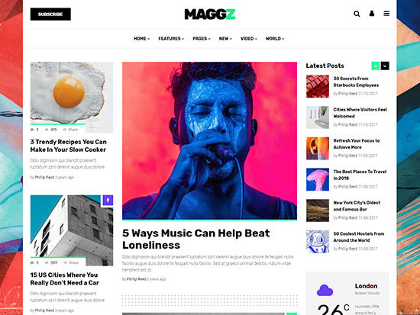This screenshot has height=315, width=420.
Task: Click the user account icon
Action: point(372,14)
